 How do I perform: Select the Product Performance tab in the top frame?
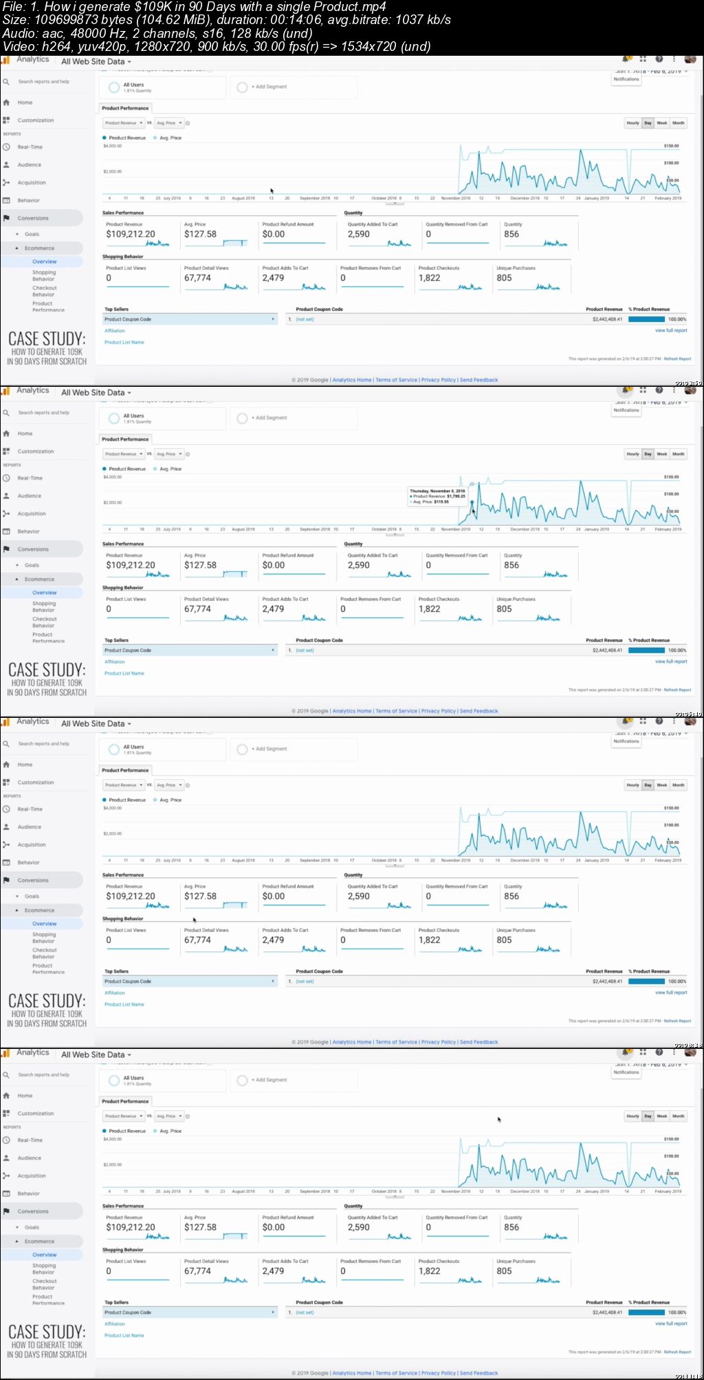click(x=126, y=108)
